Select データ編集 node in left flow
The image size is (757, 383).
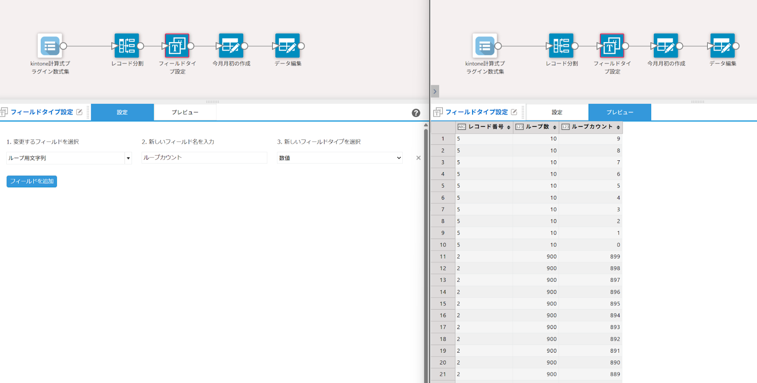pos(287,46)
